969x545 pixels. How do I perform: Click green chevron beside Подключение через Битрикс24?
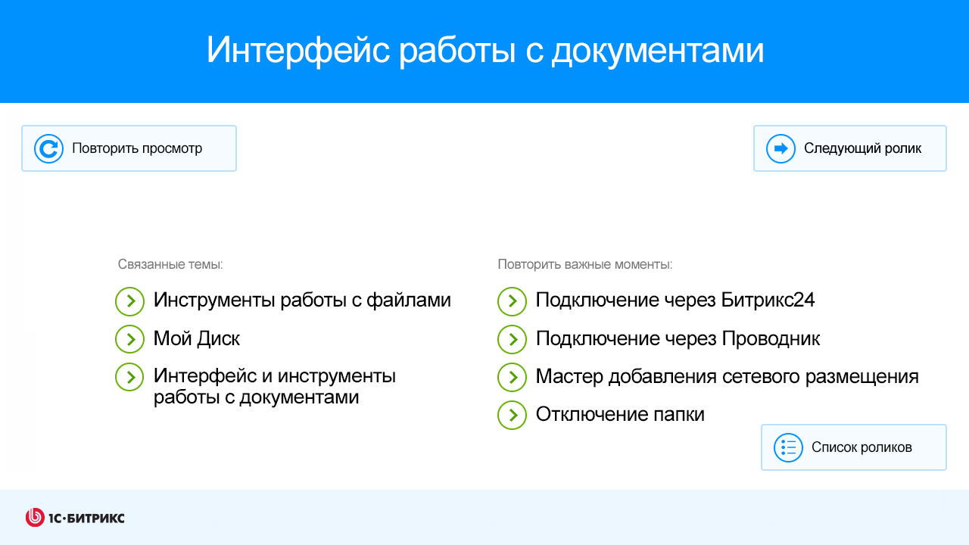pos(512,301)
